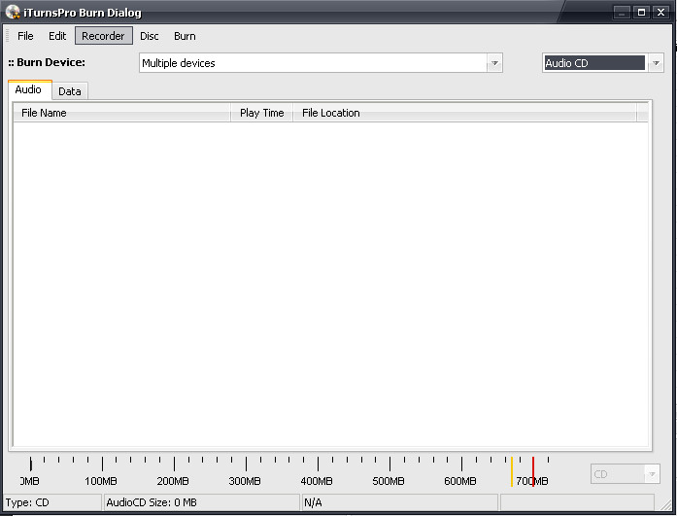Select the Audio tab

pyautogui.click(x=28, y=90)
